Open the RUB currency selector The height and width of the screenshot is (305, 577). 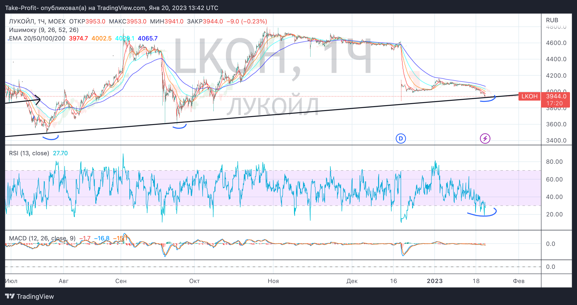[552, 20]
